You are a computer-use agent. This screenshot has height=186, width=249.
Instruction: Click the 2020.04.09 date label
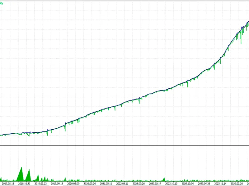73,184
